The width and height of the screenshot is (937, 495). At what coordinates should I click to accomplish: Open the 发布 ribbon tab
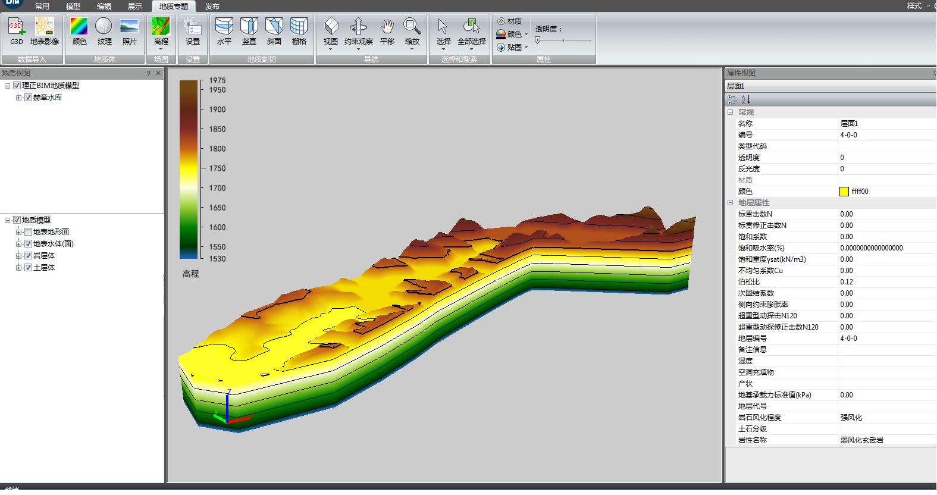(212, 6)
